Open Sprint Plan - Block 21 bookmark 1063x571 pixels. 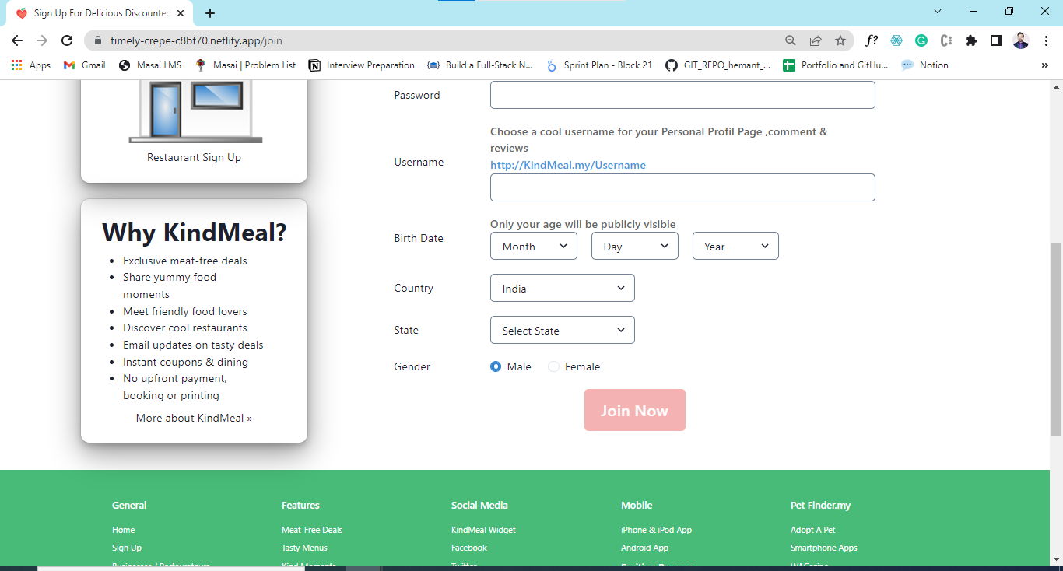pos(599,65)
